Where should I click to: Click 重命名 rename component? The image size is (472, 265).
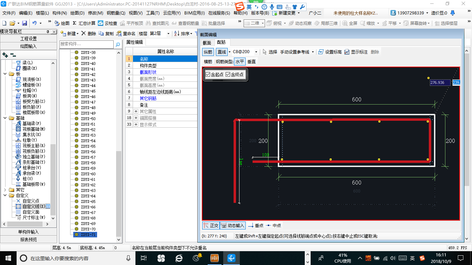pyautogui.click(x=126, y=33)
